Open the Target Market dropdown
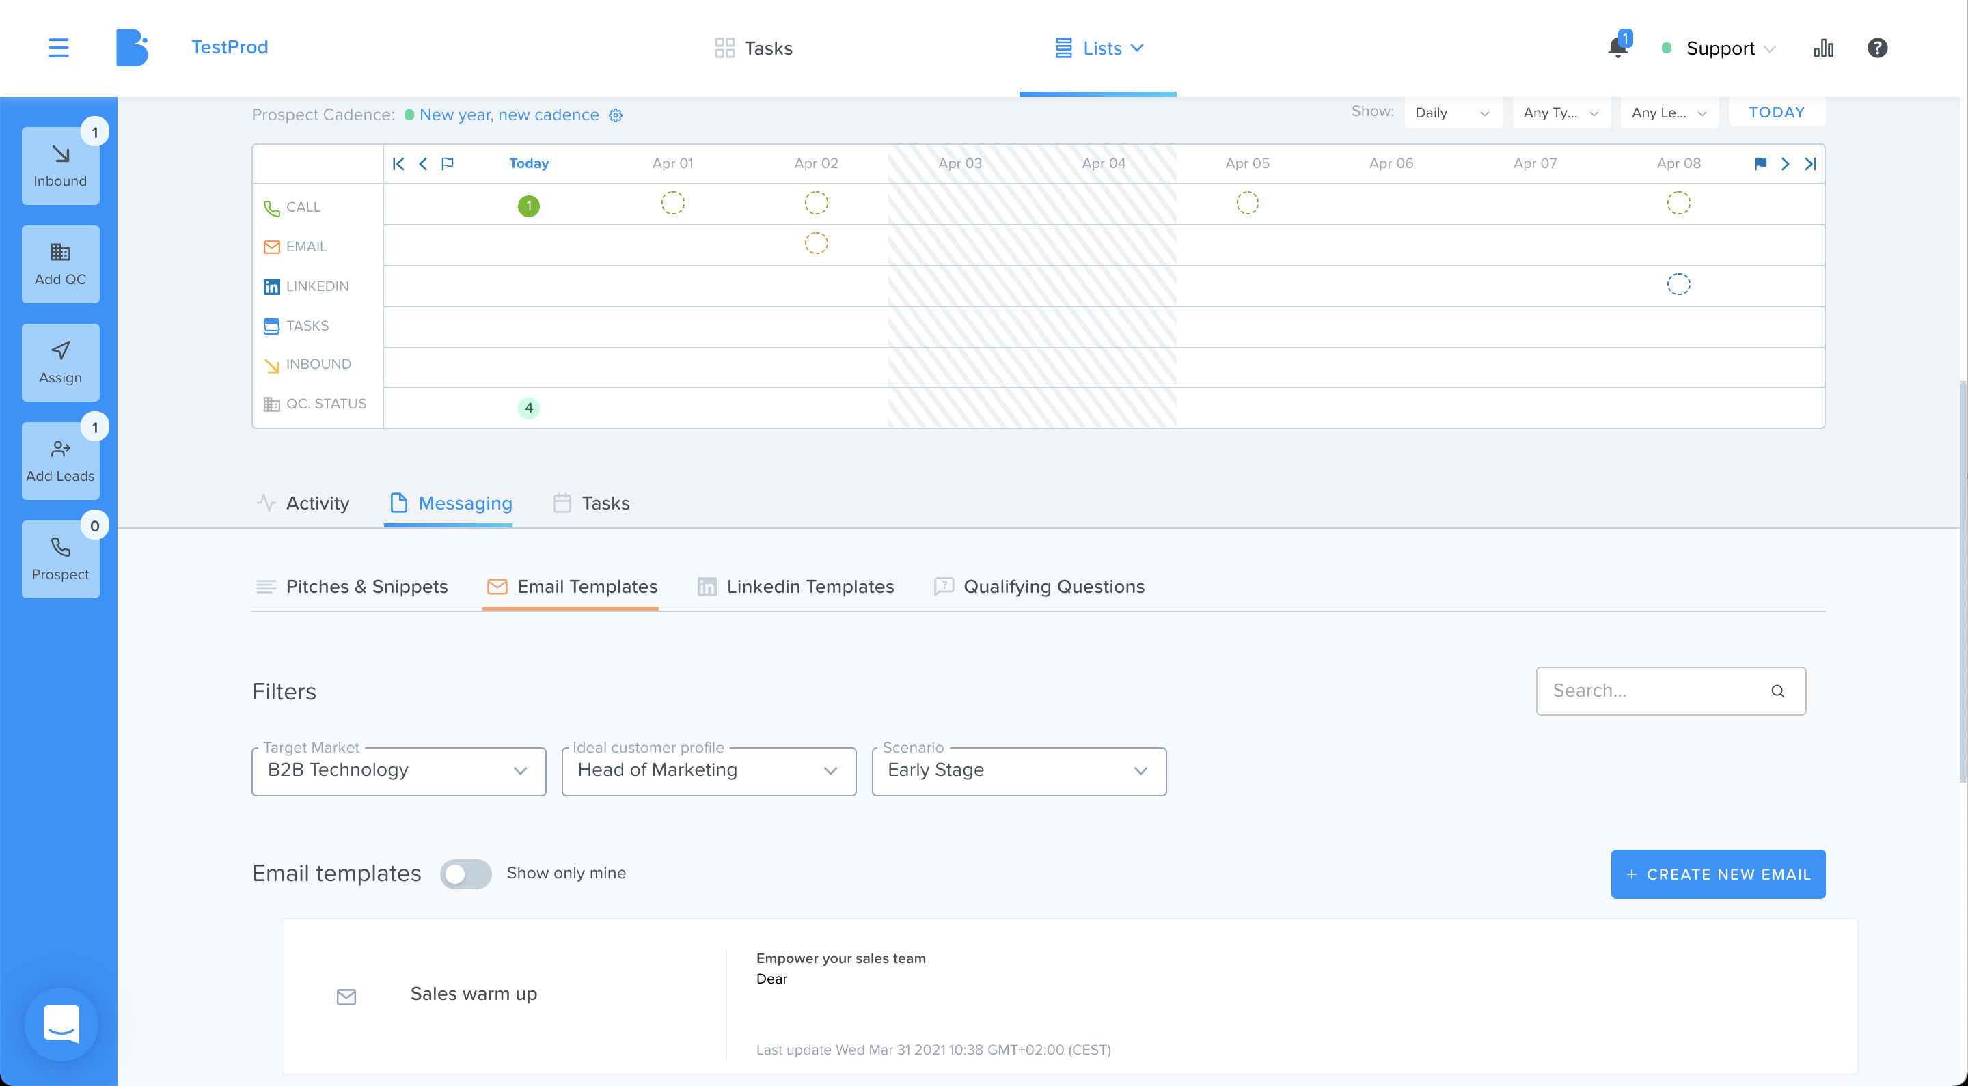Image resolution: width=1968 pixels, height=1086 pixels. point(398,771)
